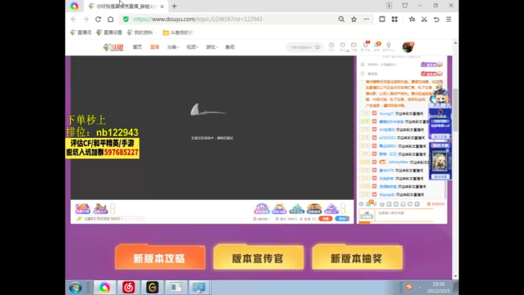This screenshot has width=524, height=295.
Task: Click the first activity badge under the player
Action: coord(83,208)
